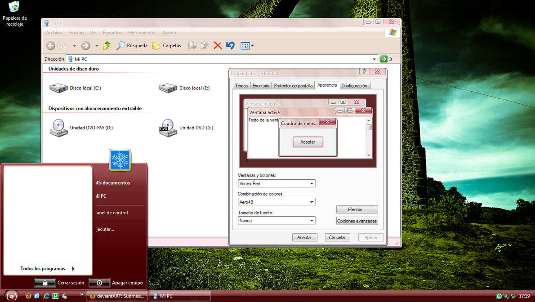Expand the Views dropdown arrow

pos(252,45)
